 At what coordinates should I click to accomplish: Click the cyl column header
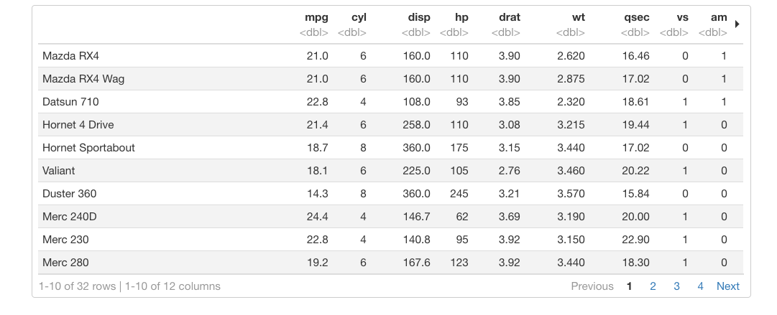[x=359, y=17]
